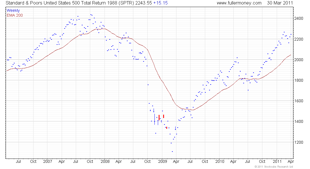The width and height of the screenshot is (310, 169).
Task: Click the 1600 price axis label
Action: click(299, 101)
